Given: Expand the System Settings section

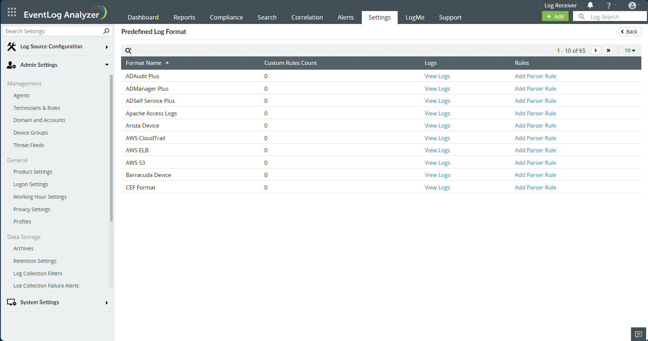Looking at the screenshot, I should 107,302.
